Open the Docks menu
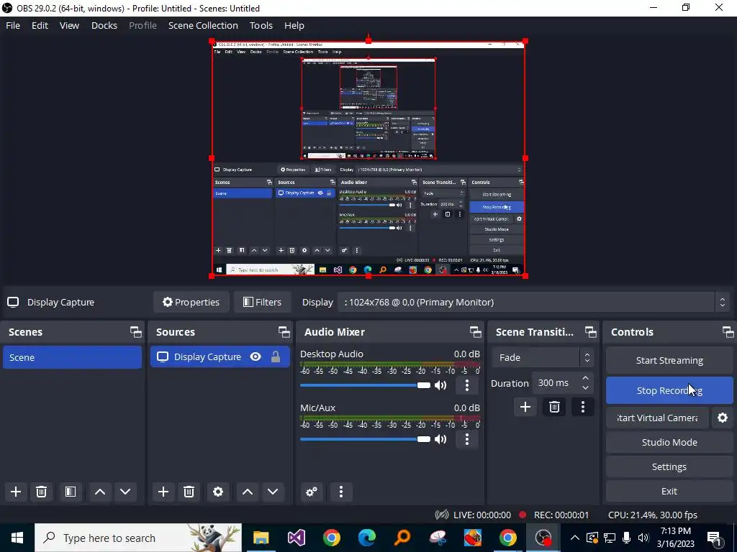Viewport: 737px width, 552px height. [104, 25]
